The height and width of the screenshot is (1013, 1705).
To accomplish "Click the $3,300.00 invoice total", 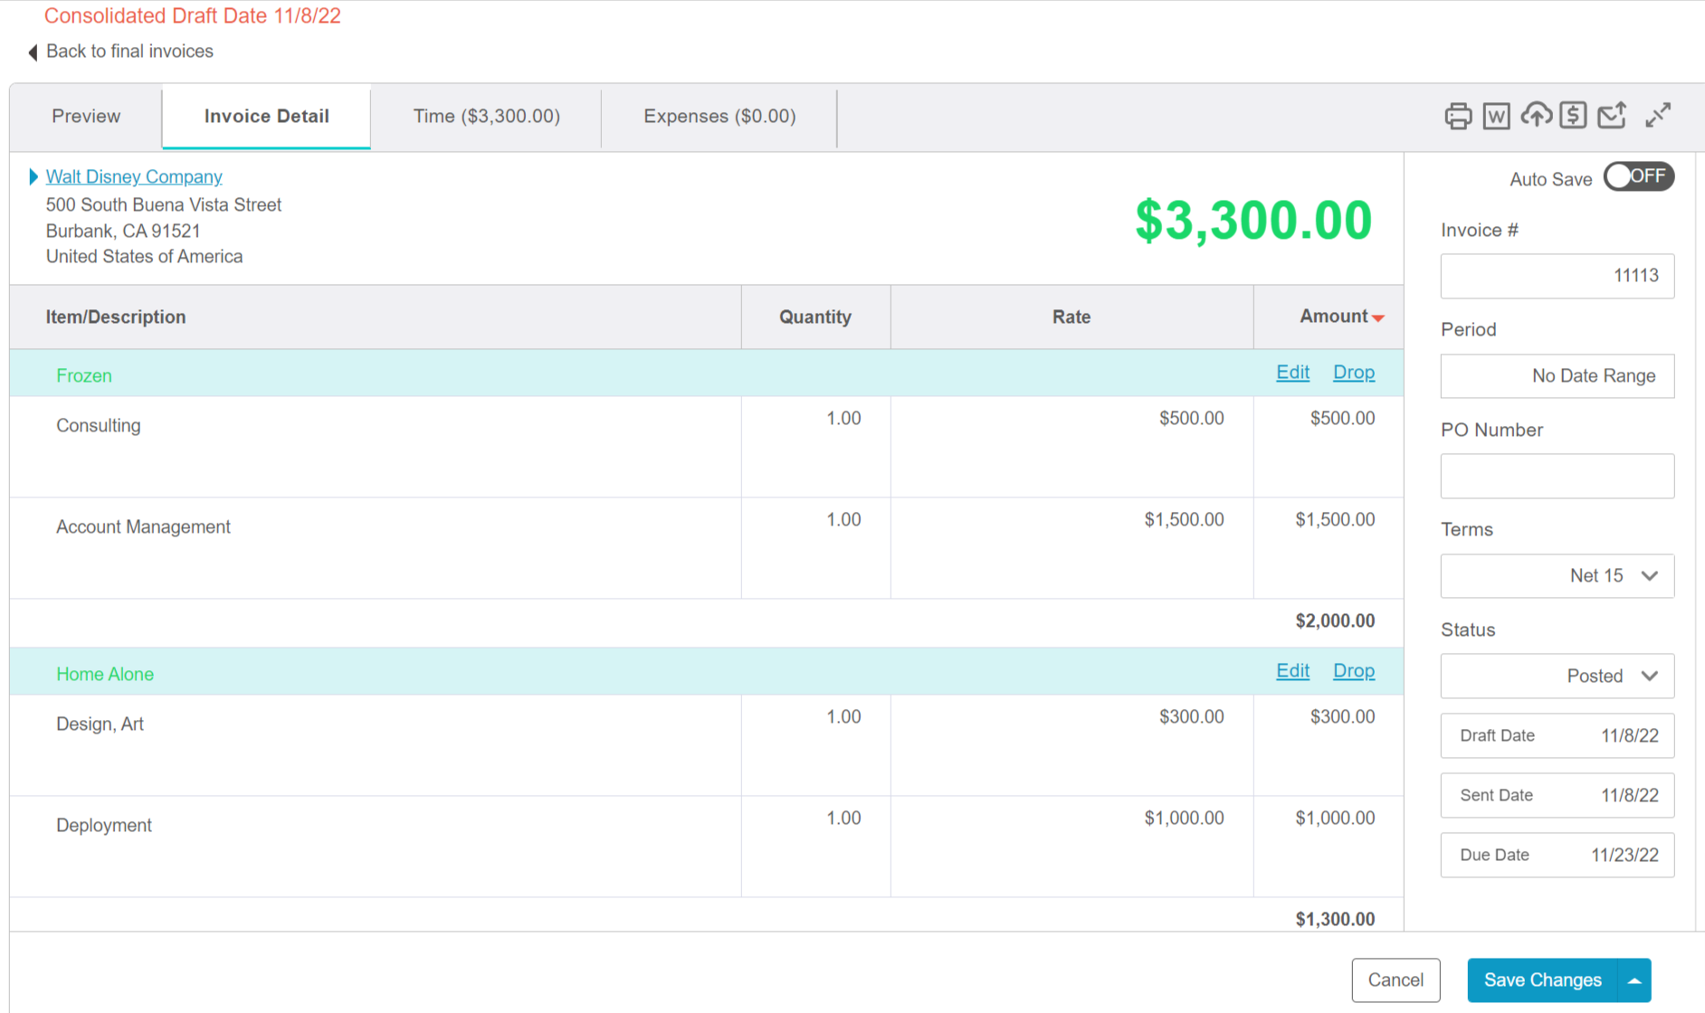I will coord(1253,221).
